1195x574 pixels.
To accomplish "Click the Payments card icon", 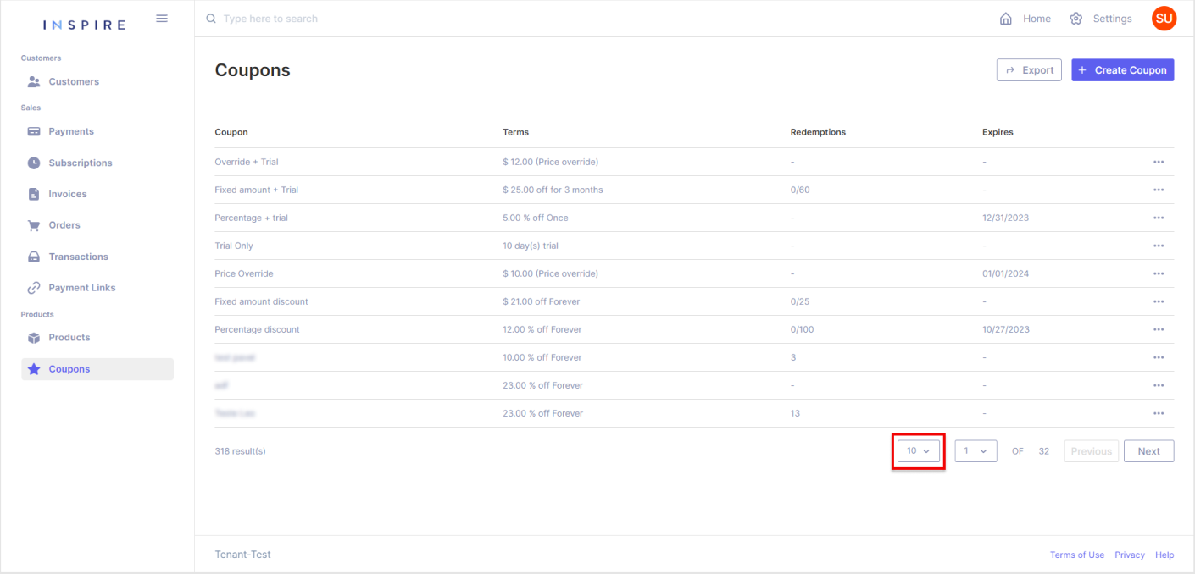I will point(34,131).
